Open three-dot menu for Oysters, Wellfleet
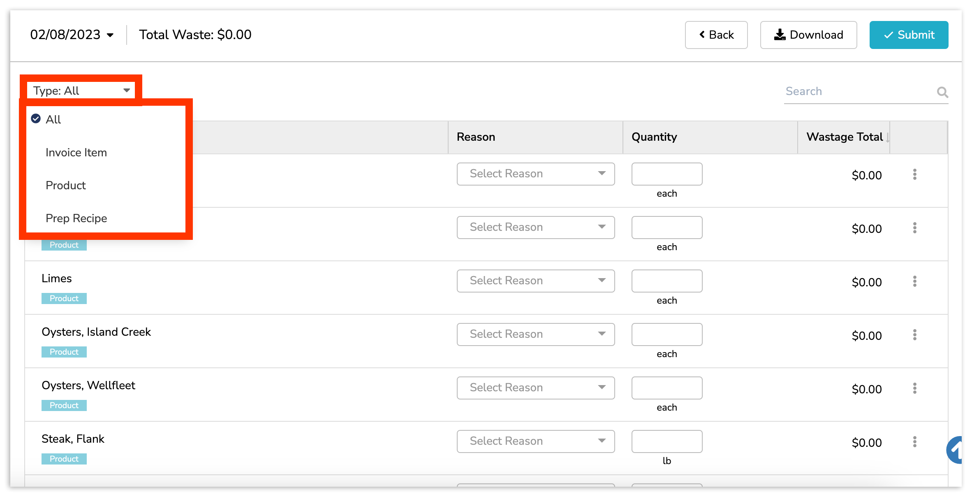Screen dimensions: 972x497 [x=914, y=388]
